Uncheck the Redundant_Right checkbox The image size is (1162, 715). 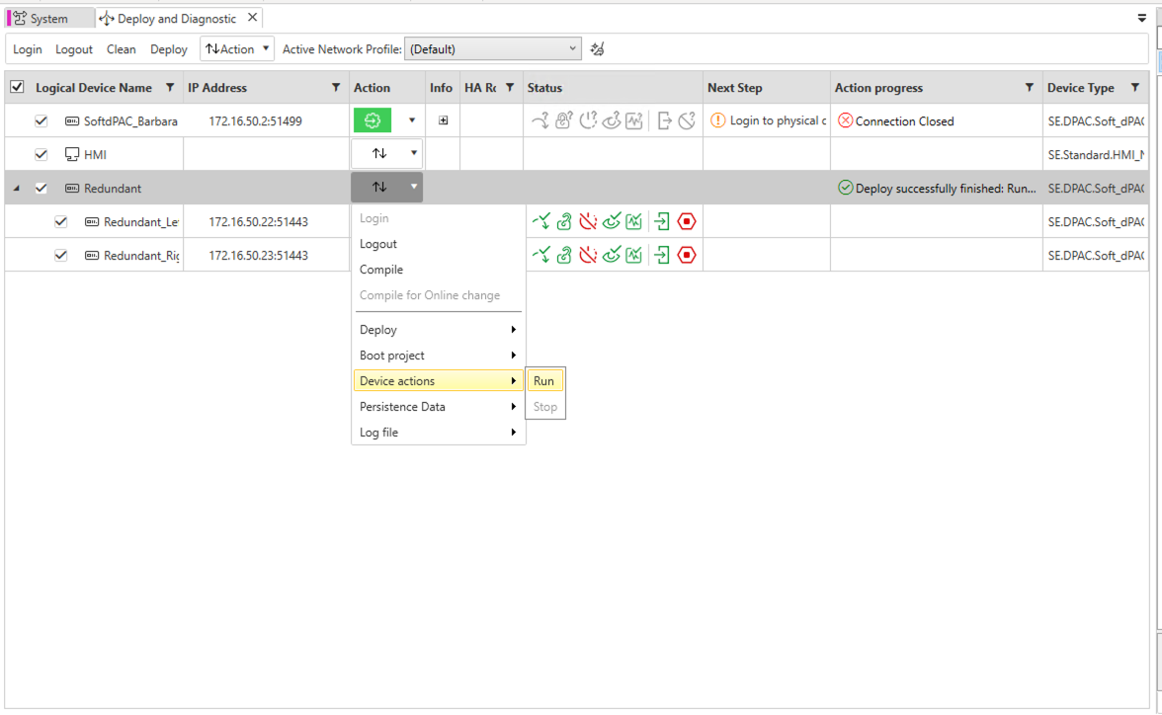tap(61, 255)
